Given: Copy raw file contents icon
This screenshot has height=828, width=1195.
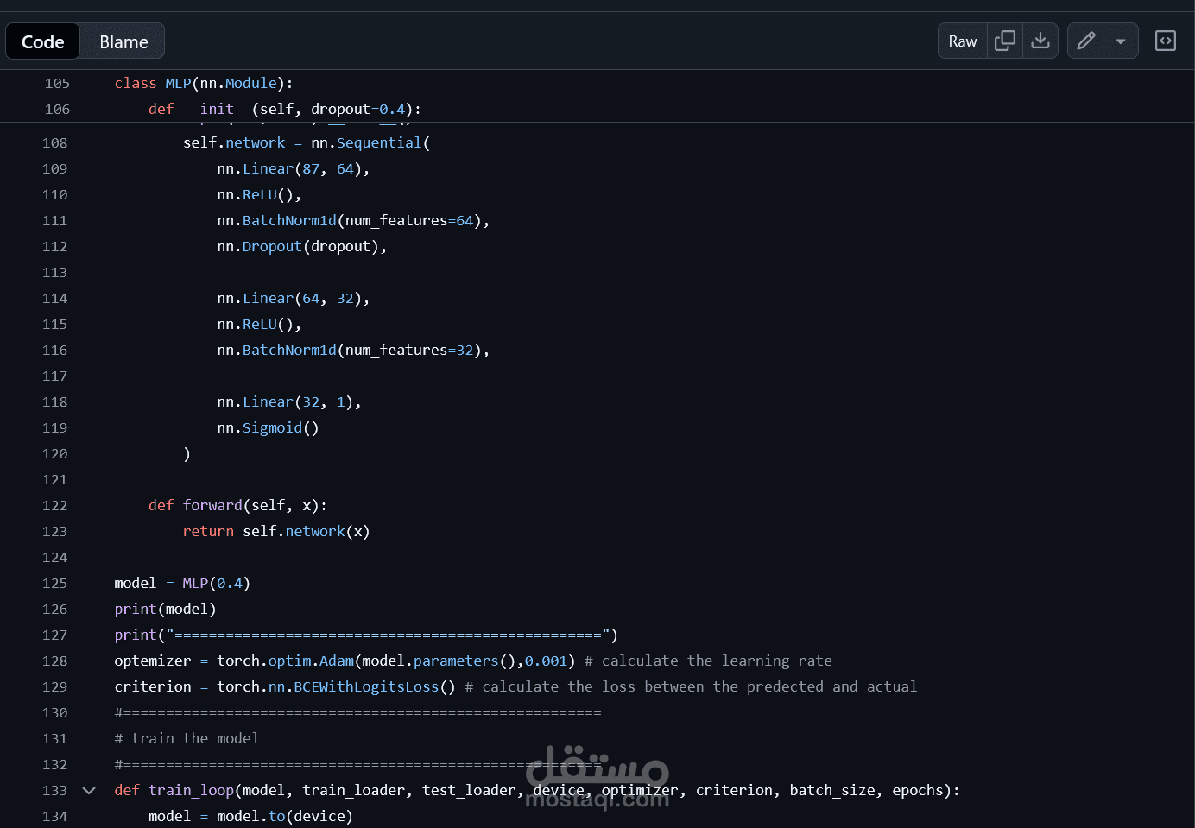Looking at the screenshot, I should click(x=1005, y=41).
